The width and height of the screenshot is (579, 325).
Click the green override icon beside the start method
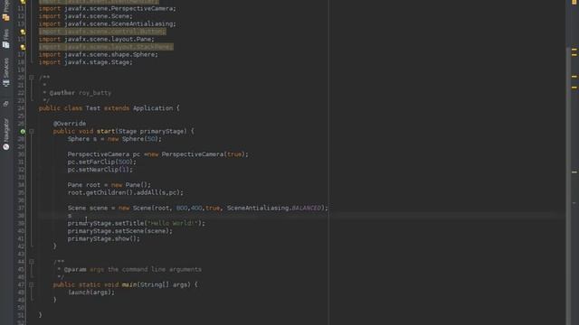click(x=23, y=131)
